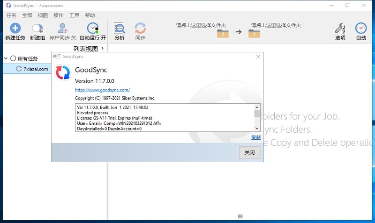The height and width of the screenshot is (223, 375).
Task: Select the left sync folder icon
Action: 223,33
